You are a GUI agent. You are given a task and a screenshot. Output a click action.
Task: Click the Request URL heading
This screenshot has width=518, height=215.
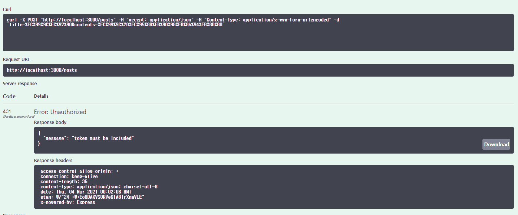point(16,59)
